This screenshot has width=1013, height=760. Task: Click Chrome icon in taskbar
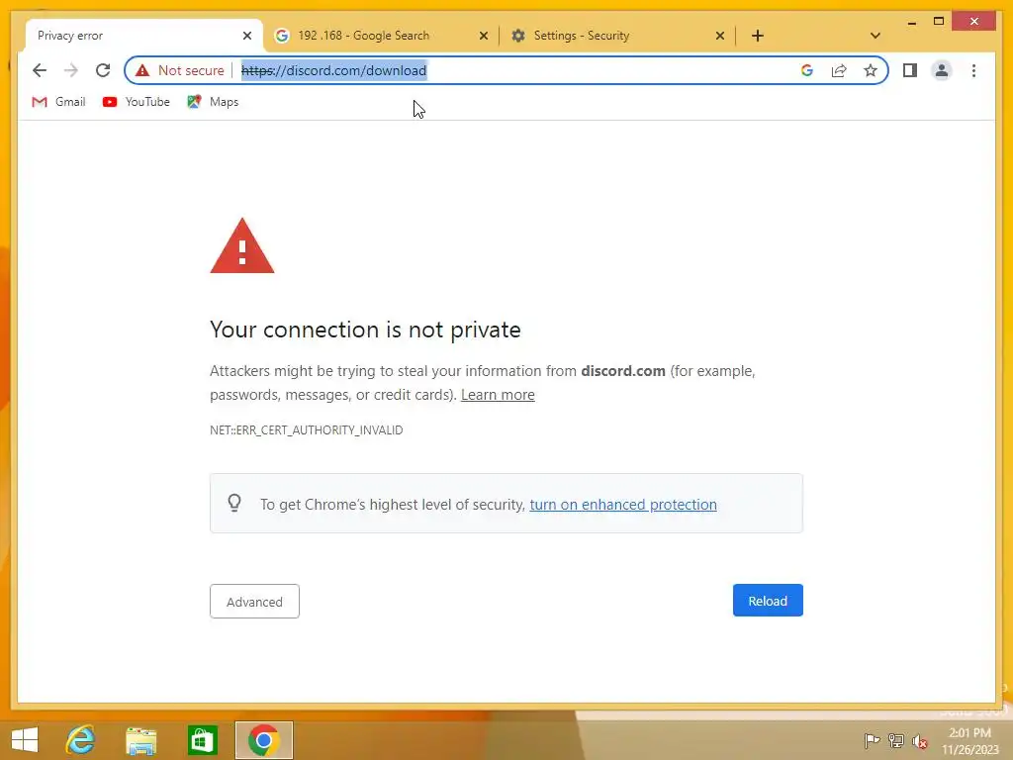tap(263, 740)
